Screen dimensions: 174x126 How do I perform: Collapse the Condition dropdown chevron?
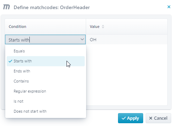point(82,39)
